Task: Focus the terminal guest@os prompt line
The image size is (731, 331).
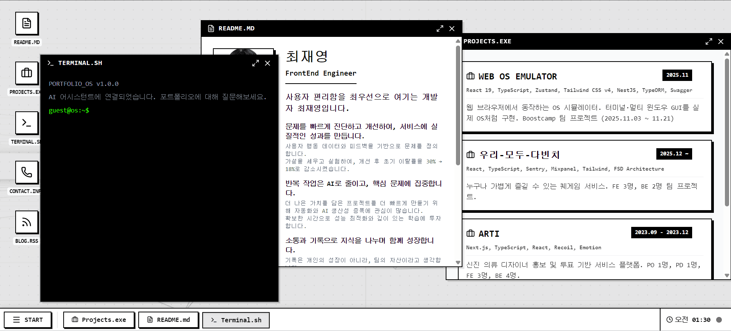Action: [69, 110]
